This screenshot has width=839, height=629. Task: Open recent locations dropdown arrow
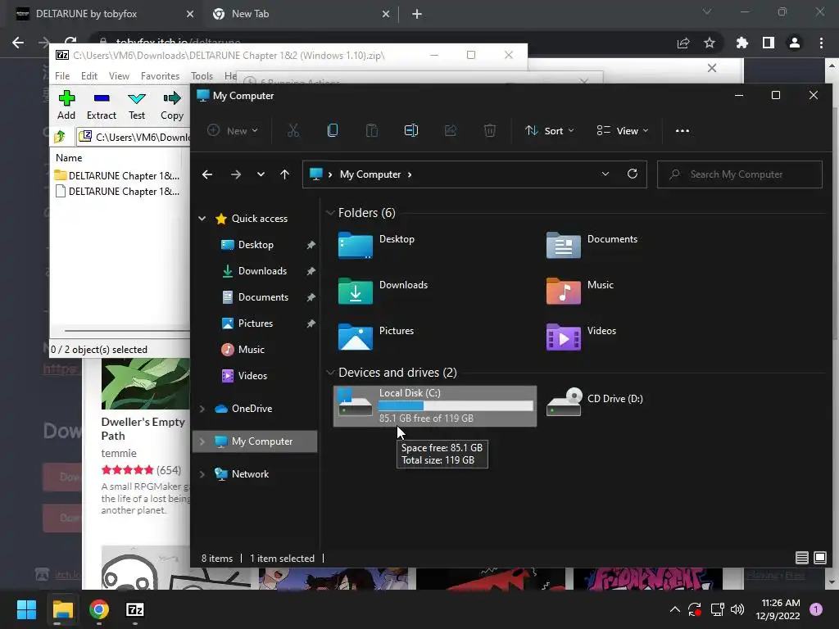[x=261, y=174]
